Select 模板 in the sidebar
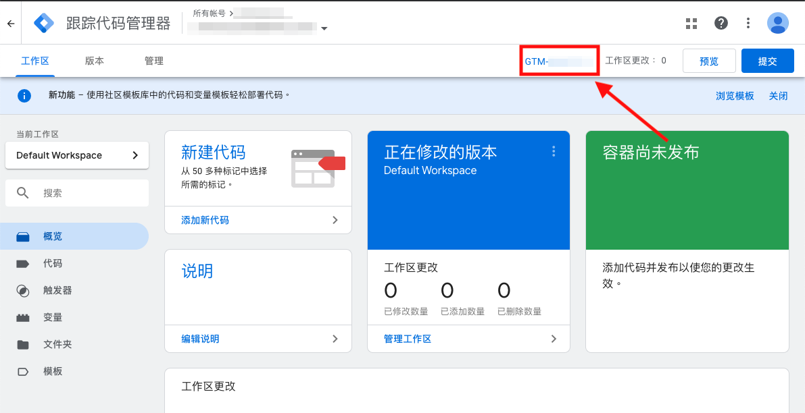Screen dimensions: 805x413 click(x=74, y=371)
